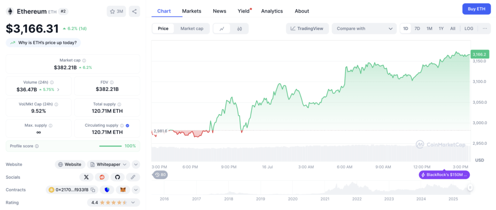This screenshot has width=496, height=210.
Task: Open the TradingView chart button
Action: pos(308,29)
